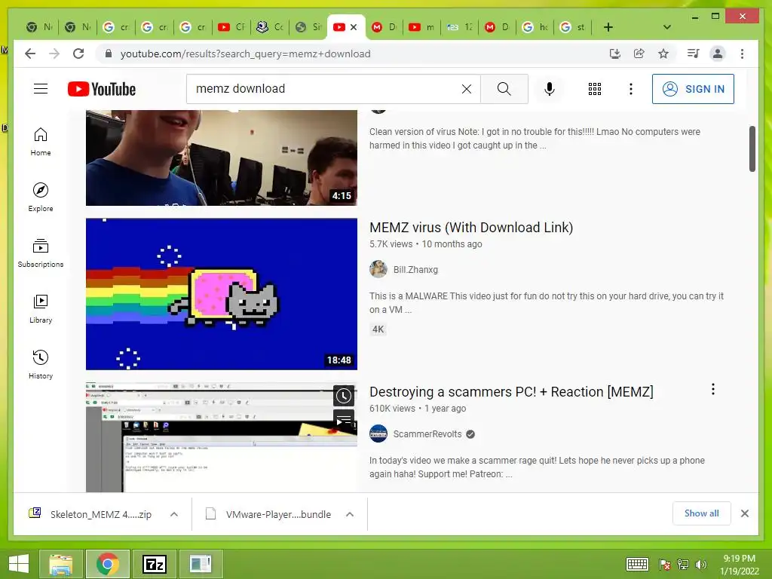The image size is (772, 579).
Task: Open the YouTube apps grid icon
Action: click(x=594, y=89)
